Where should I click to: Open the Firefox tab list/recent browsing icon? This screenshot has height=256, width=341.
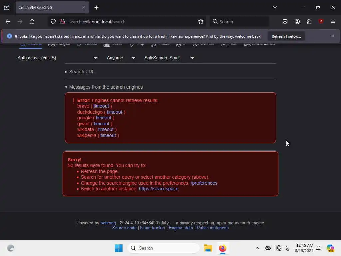tap(7, 7)
